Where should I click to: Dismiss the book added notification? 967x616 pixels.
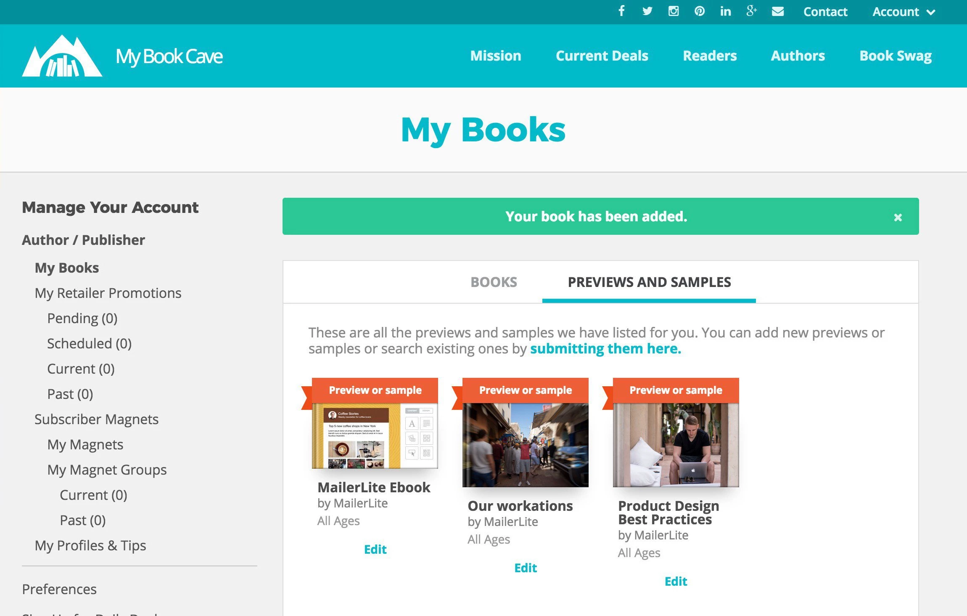(x=898, y=217)
